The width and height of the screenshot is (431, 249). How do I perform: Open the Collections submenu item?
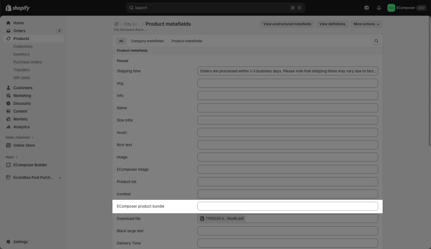click(x=23, y=47)
